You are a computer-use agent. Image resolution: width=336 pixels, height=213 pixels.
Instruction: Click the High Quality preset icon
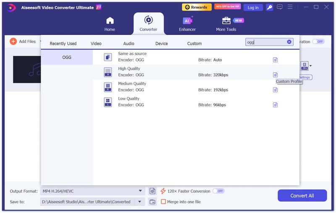(x=108, y=72)
